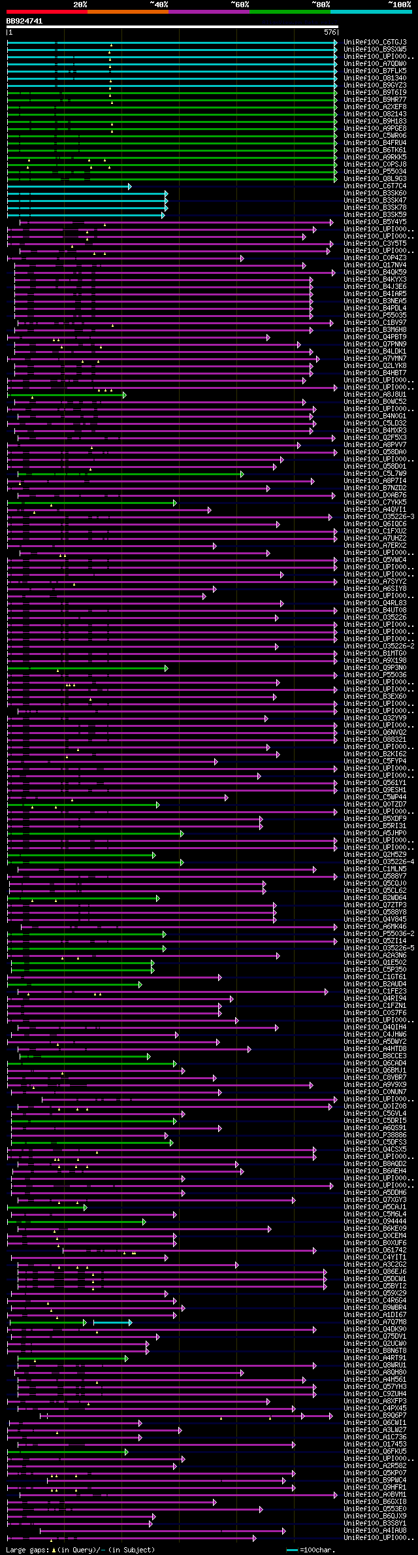This screenshot has height=1555, width=418.
Task: Click the orange ~40% identity legend segment
Action: [x=127, y=12]
